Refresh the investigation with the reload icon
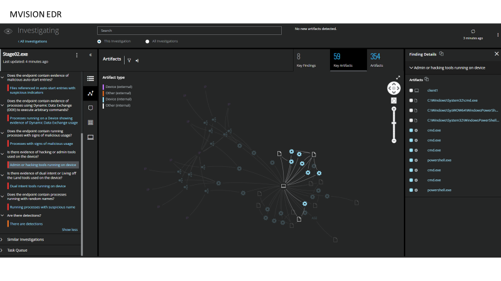 (473, 31)
